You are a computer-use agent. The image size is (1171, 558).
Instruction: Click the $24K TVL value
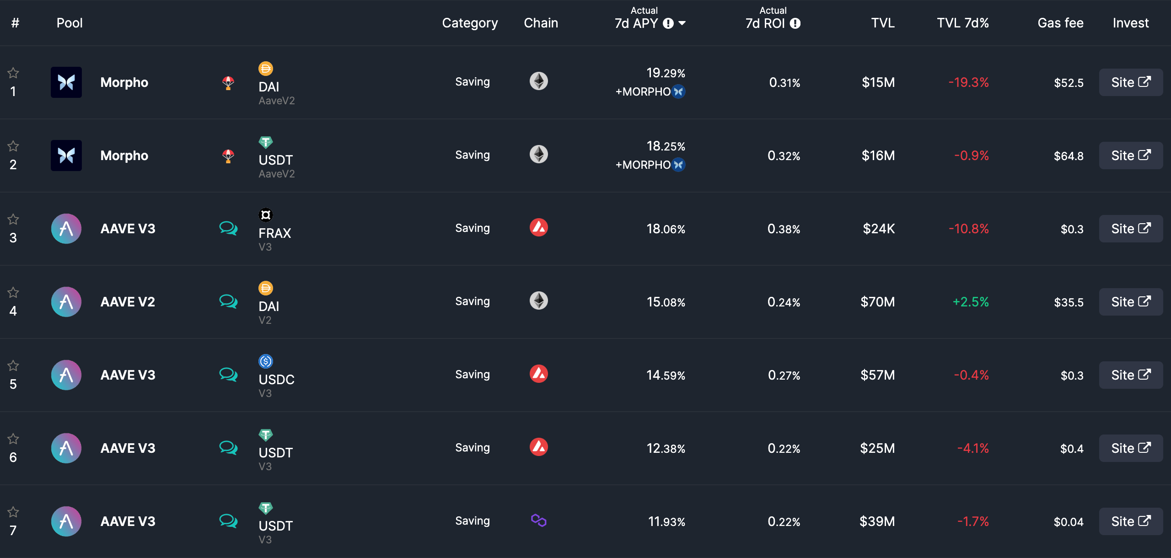pyautogui.click(x=879, y=229)
